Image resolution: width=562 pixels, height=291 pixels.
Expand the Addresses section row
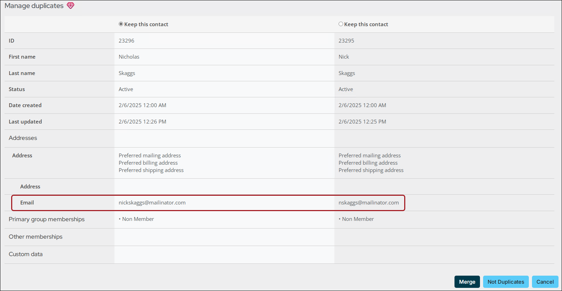tap(23, 138)
